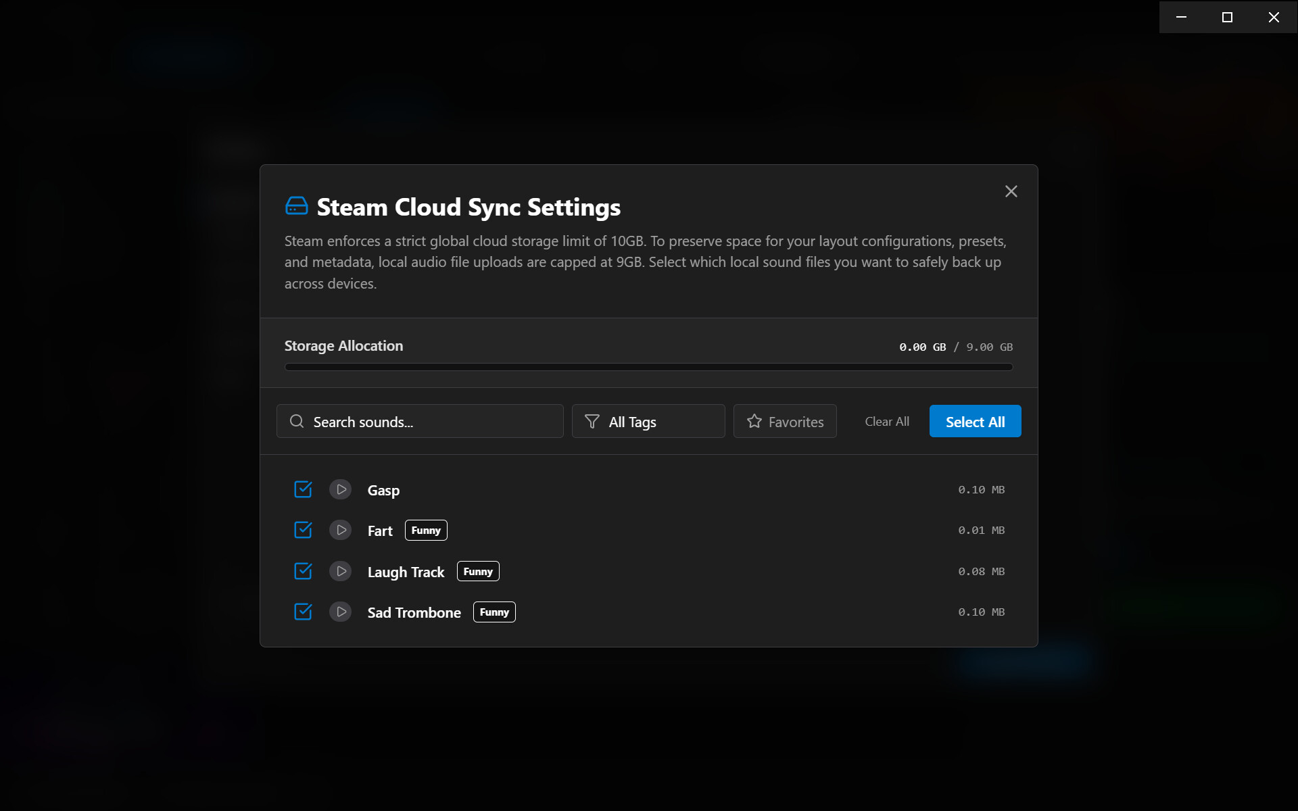Viewport: 1298px width, 811px height.
Task: Click the magnifier icon in the search box
Action: pos(296,422)
